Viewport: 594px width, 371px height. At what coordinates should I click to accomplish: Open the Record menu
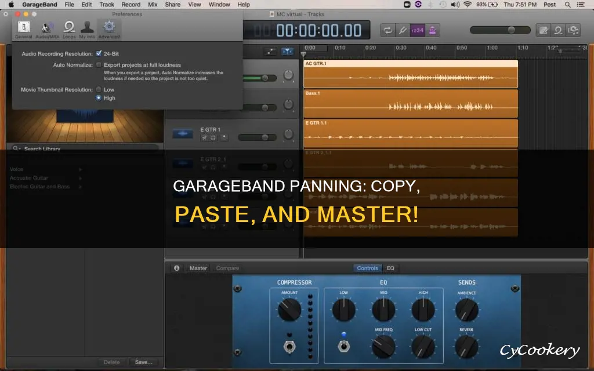point(131,5)
